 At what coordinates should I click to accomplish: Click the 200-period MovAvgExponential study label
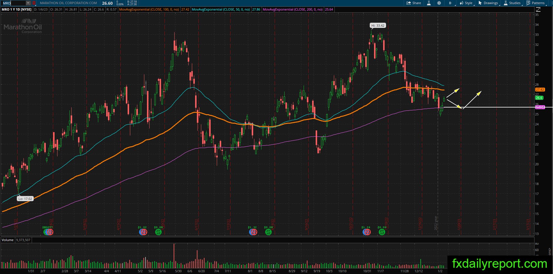point(293,9)
